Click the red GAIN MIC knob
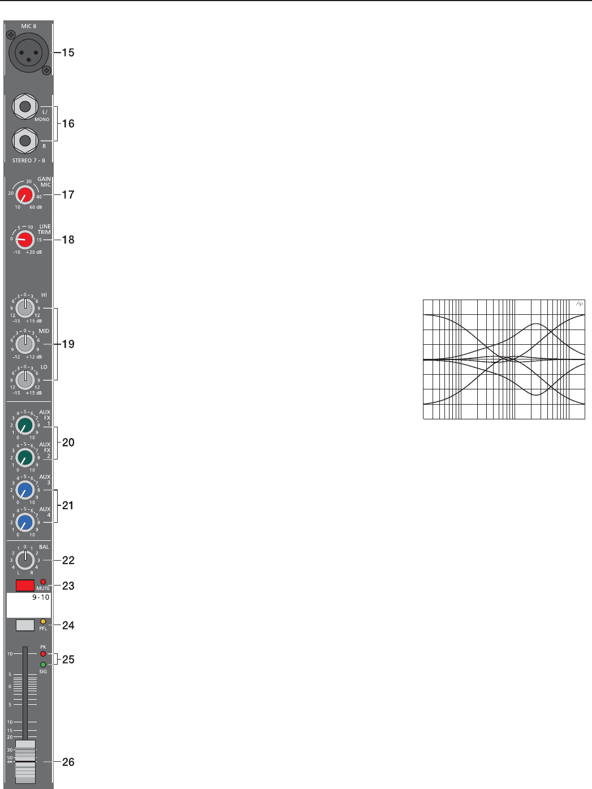Viewport: 592px width, 789px height. (25, 195)
